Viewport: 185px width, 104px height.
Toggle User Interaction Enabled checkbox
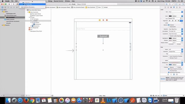tap(169, 56)
